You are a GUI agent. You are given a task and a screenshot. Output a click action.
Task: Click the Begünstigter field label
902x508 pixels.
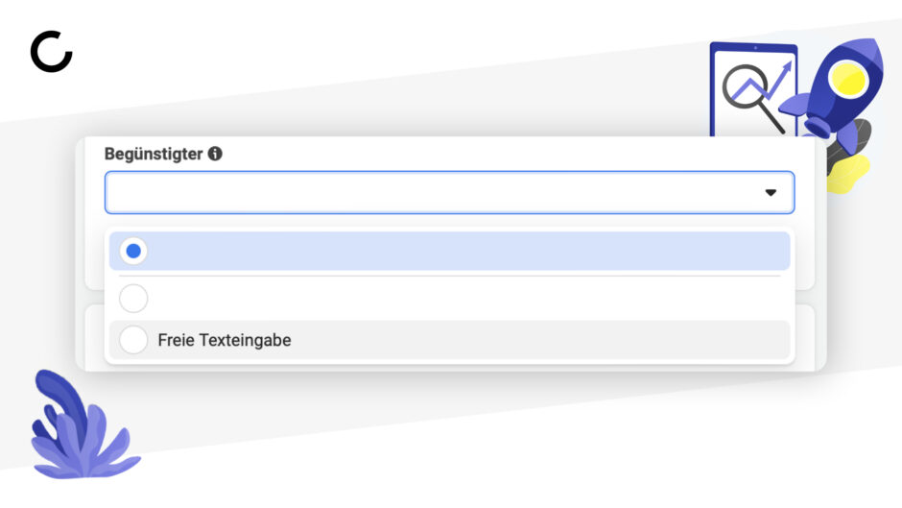154,154
